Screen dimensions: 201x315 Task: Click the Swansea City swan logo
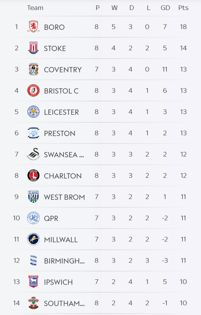coord(34,154)
